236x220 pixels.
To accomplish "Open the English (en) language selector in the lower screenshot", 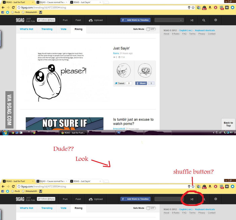I will 186,209.
